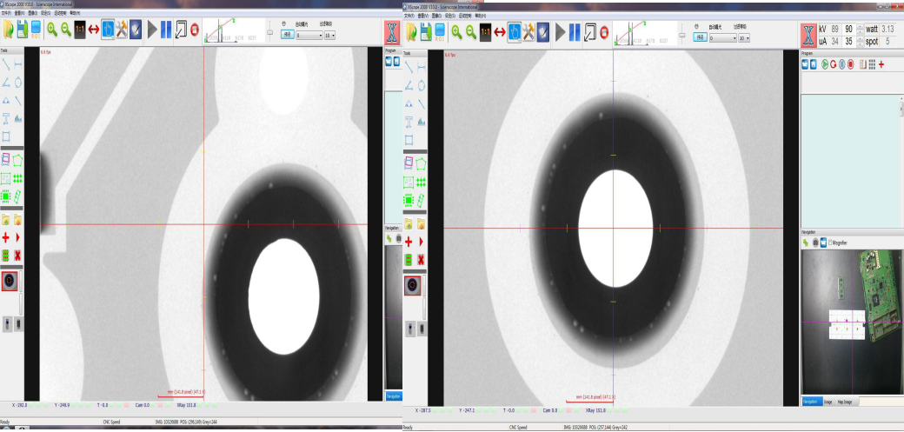Select circle measure tool in right window palette

422,85
